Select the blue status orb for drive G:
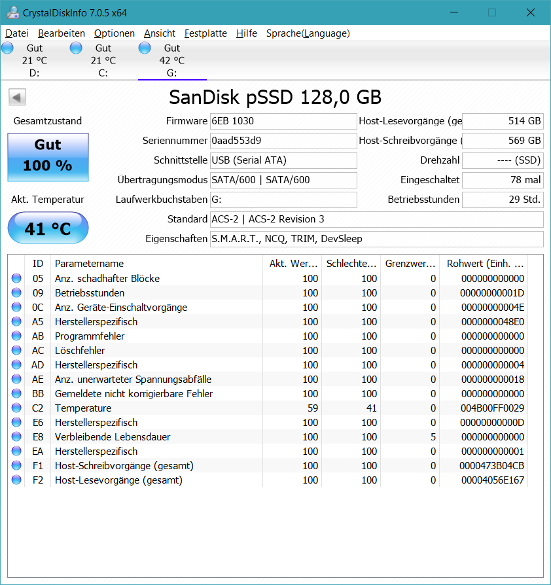The image size is (551, 585). pyautogui.click(x=145, y=48)
